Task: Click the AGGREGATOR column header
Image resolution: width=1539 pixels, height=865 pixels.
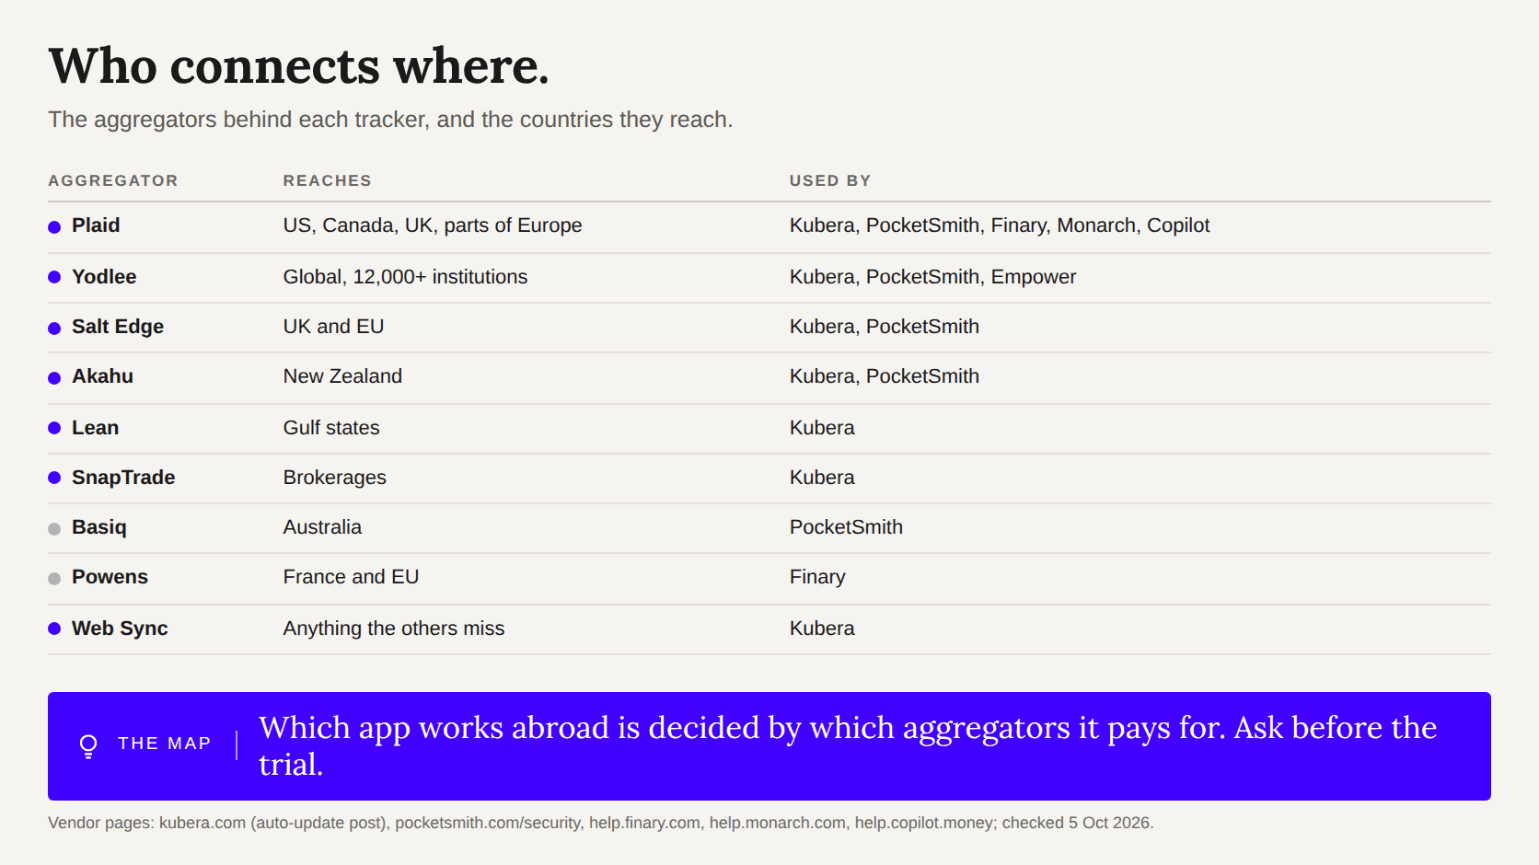Action: [113, 180]
